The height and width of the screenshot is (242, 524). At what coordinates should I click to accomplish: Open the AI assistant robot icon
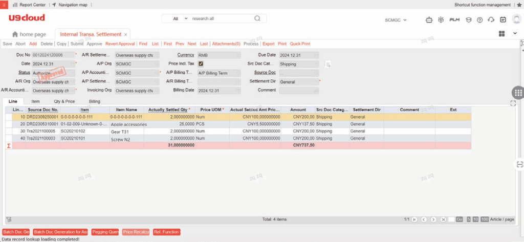429,20
